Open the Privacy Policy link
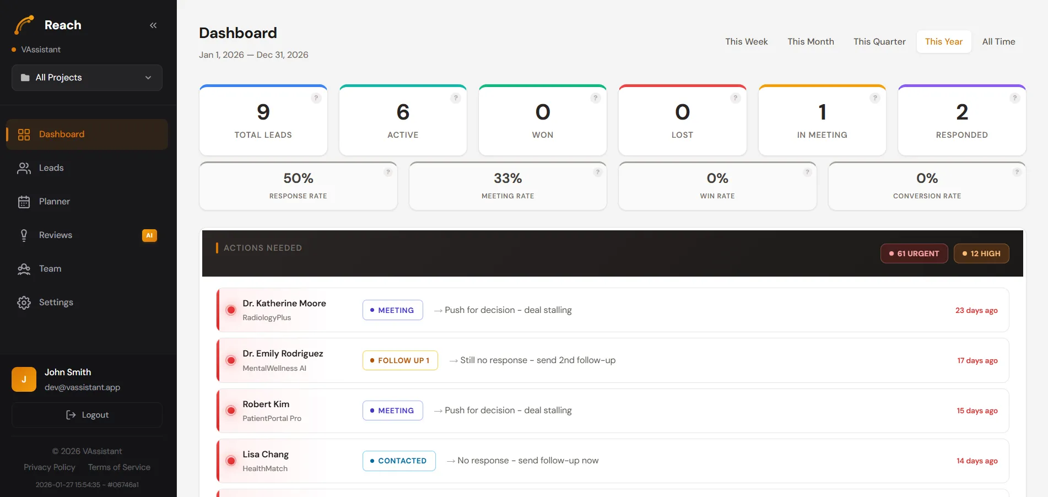The height and width of the screenshot is (497, 1048). coord(49,467)
